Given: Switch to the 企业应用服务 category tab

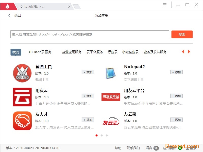Looking at the screenshot, I should 72,52.
